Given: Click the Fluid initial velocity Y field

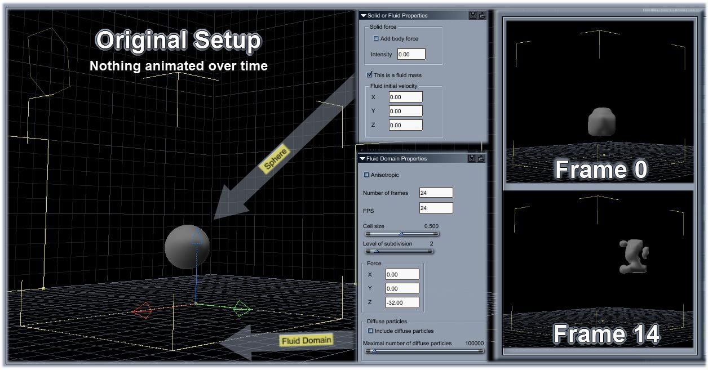Looking at the screenshot, I should coord(405,111).
